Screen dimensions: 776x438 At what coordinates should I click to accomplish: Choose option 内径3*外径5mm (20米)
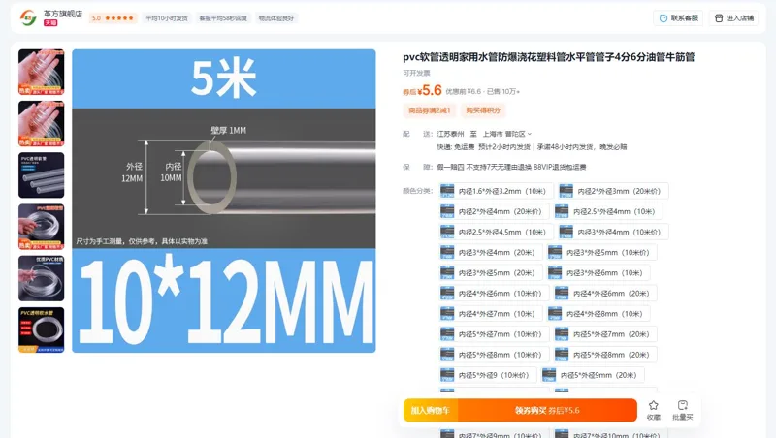tap(491, 273)
